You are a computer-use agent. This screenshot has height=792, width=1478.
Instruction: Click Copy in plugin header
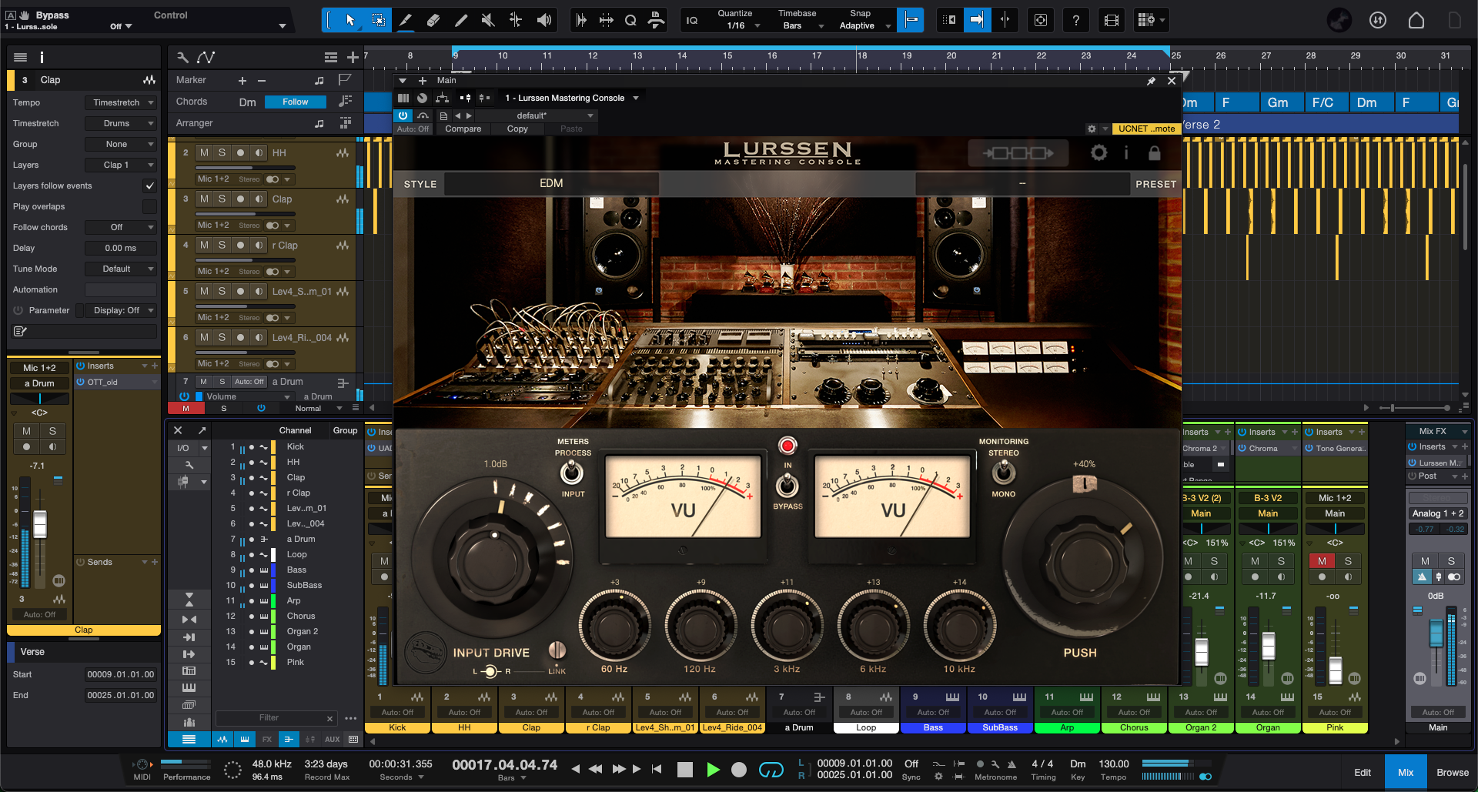click(x=517, y=129)
